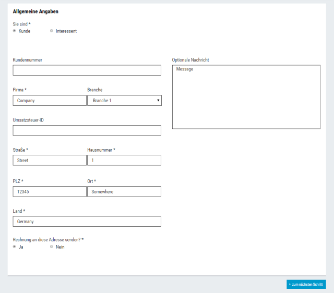Click the Ort field containing Somewhere
This screenshot has height=293, width=334.
pos(124,191)
